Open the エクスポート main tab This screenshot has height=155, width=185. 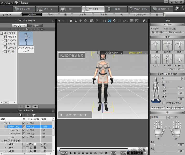tap(162, 9)
